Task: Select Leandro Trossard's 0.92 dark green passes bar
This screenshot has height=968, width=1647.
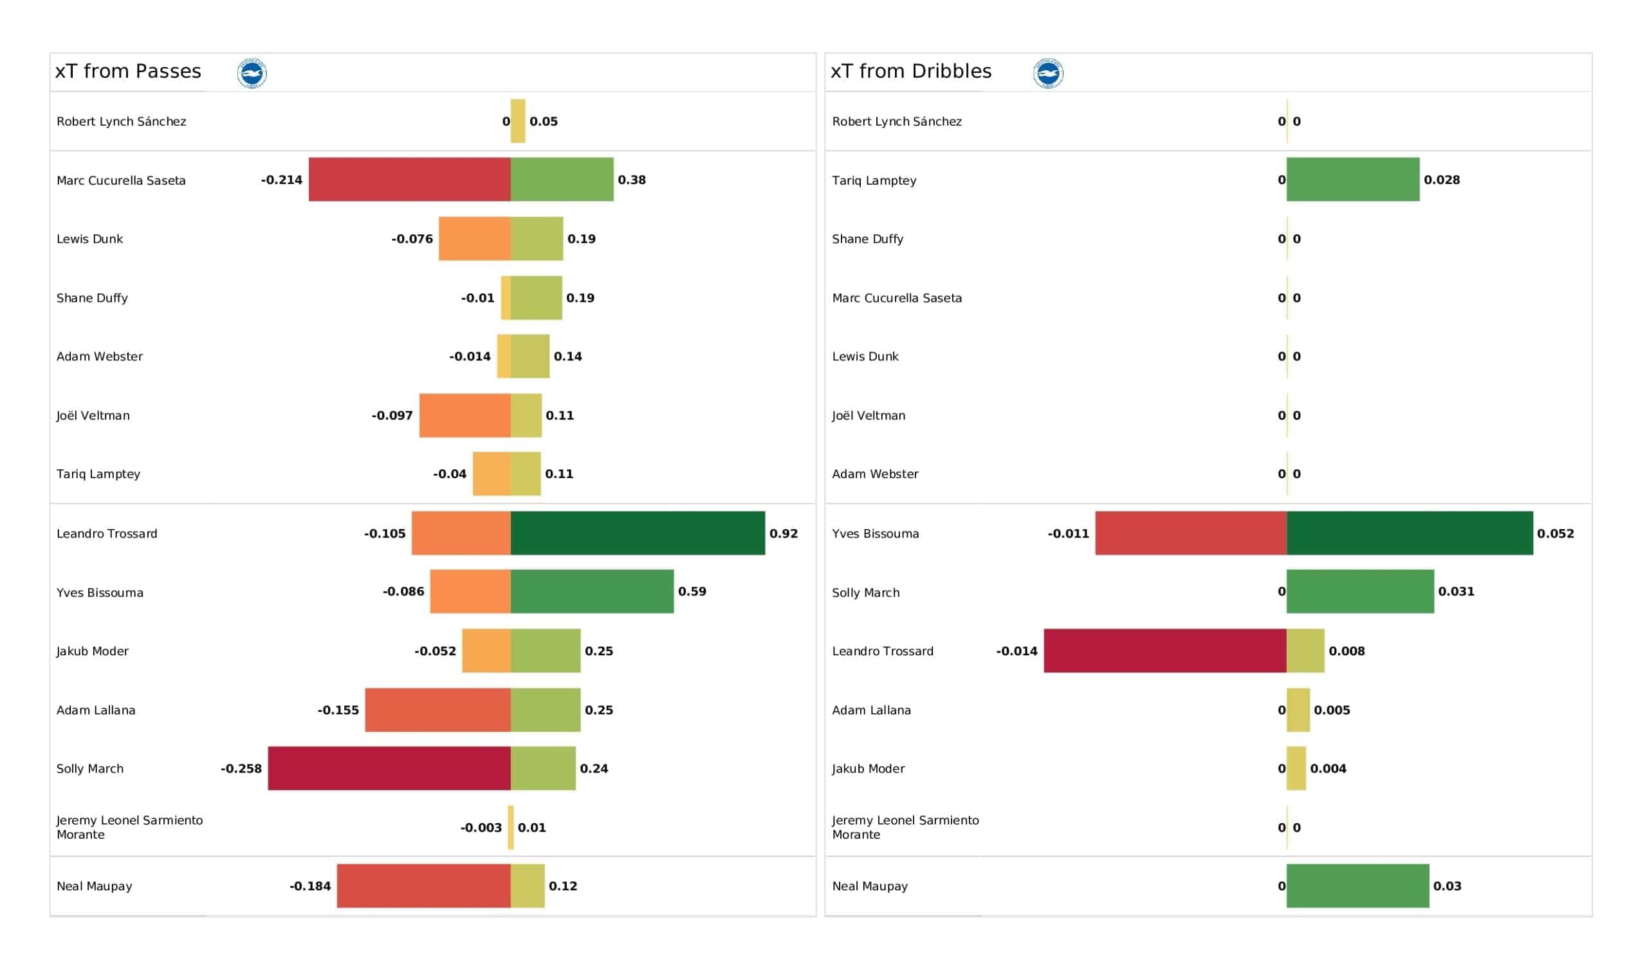Action: (x=638, y=533)
